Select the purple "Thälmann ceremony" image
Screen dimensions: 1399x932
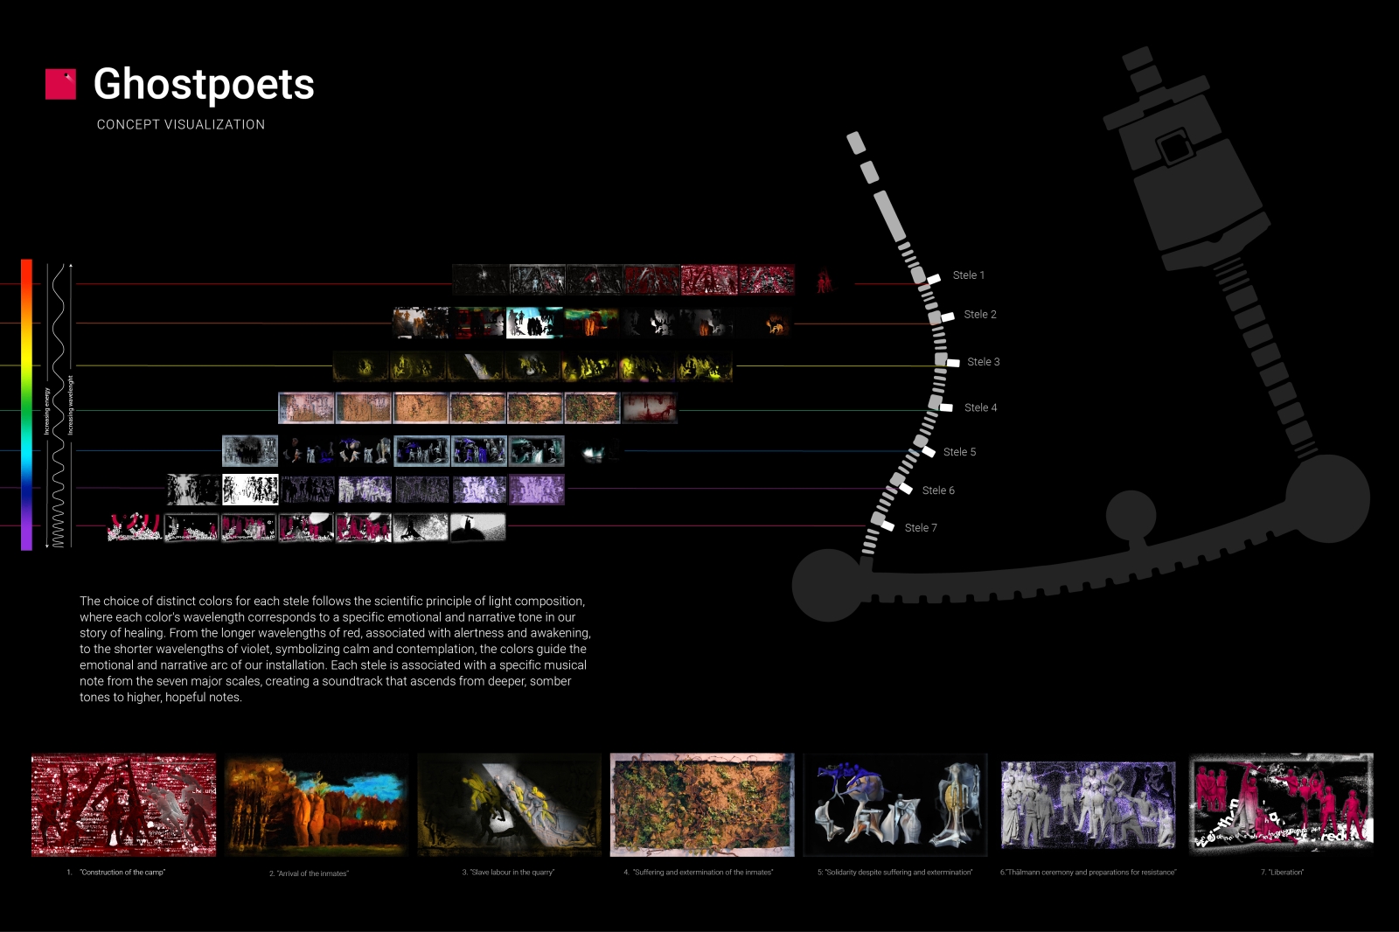click(1088, 805)
